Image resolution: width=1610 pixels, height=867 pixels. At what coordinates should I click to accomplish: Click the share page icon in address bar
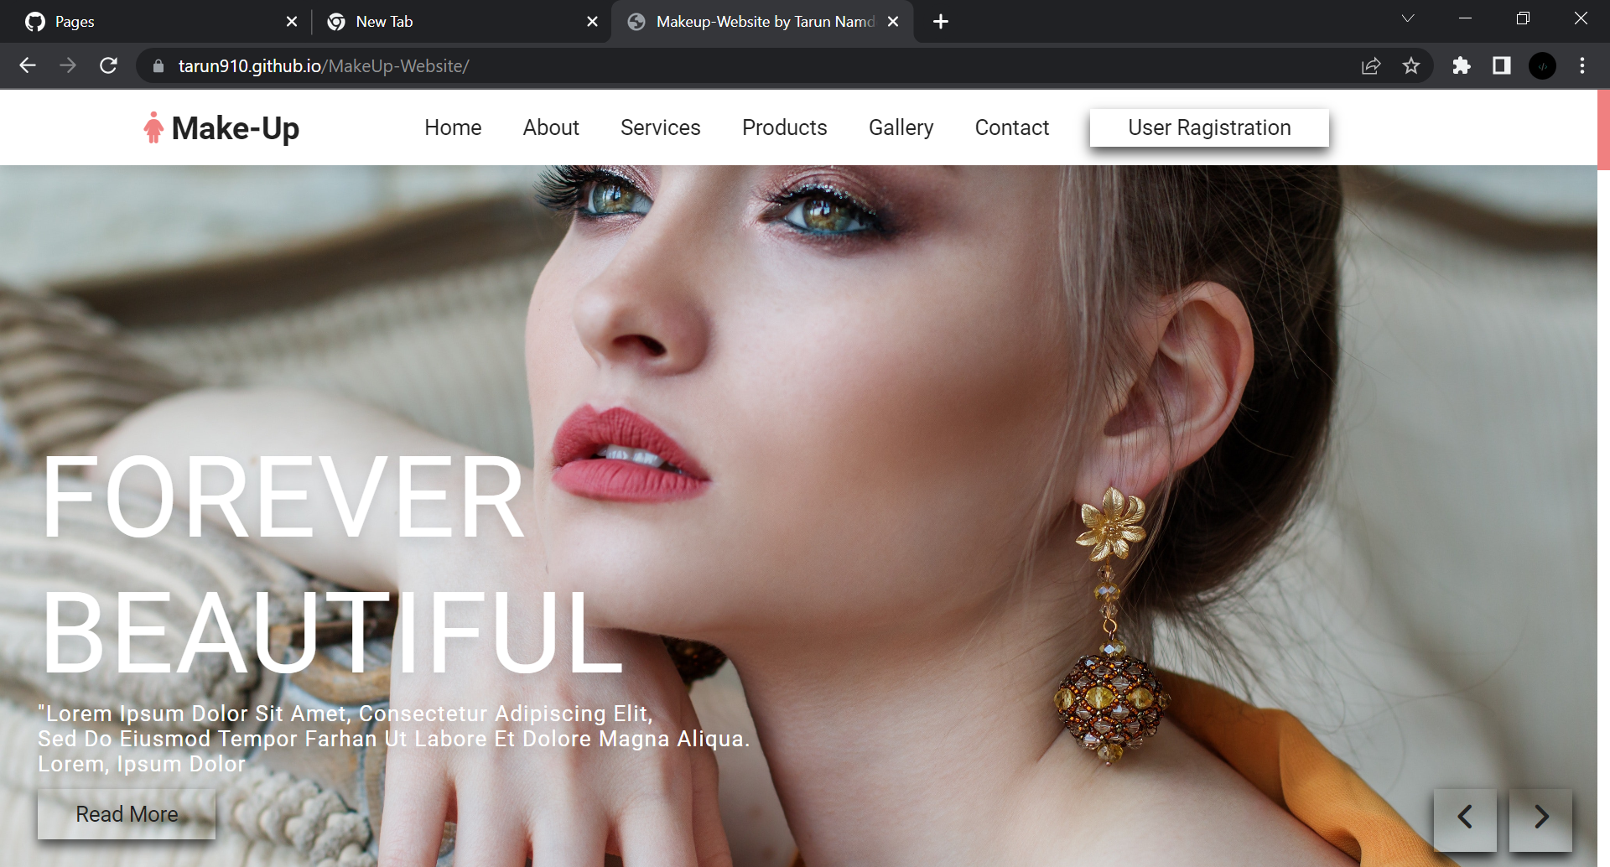(x=1371, y=65)
